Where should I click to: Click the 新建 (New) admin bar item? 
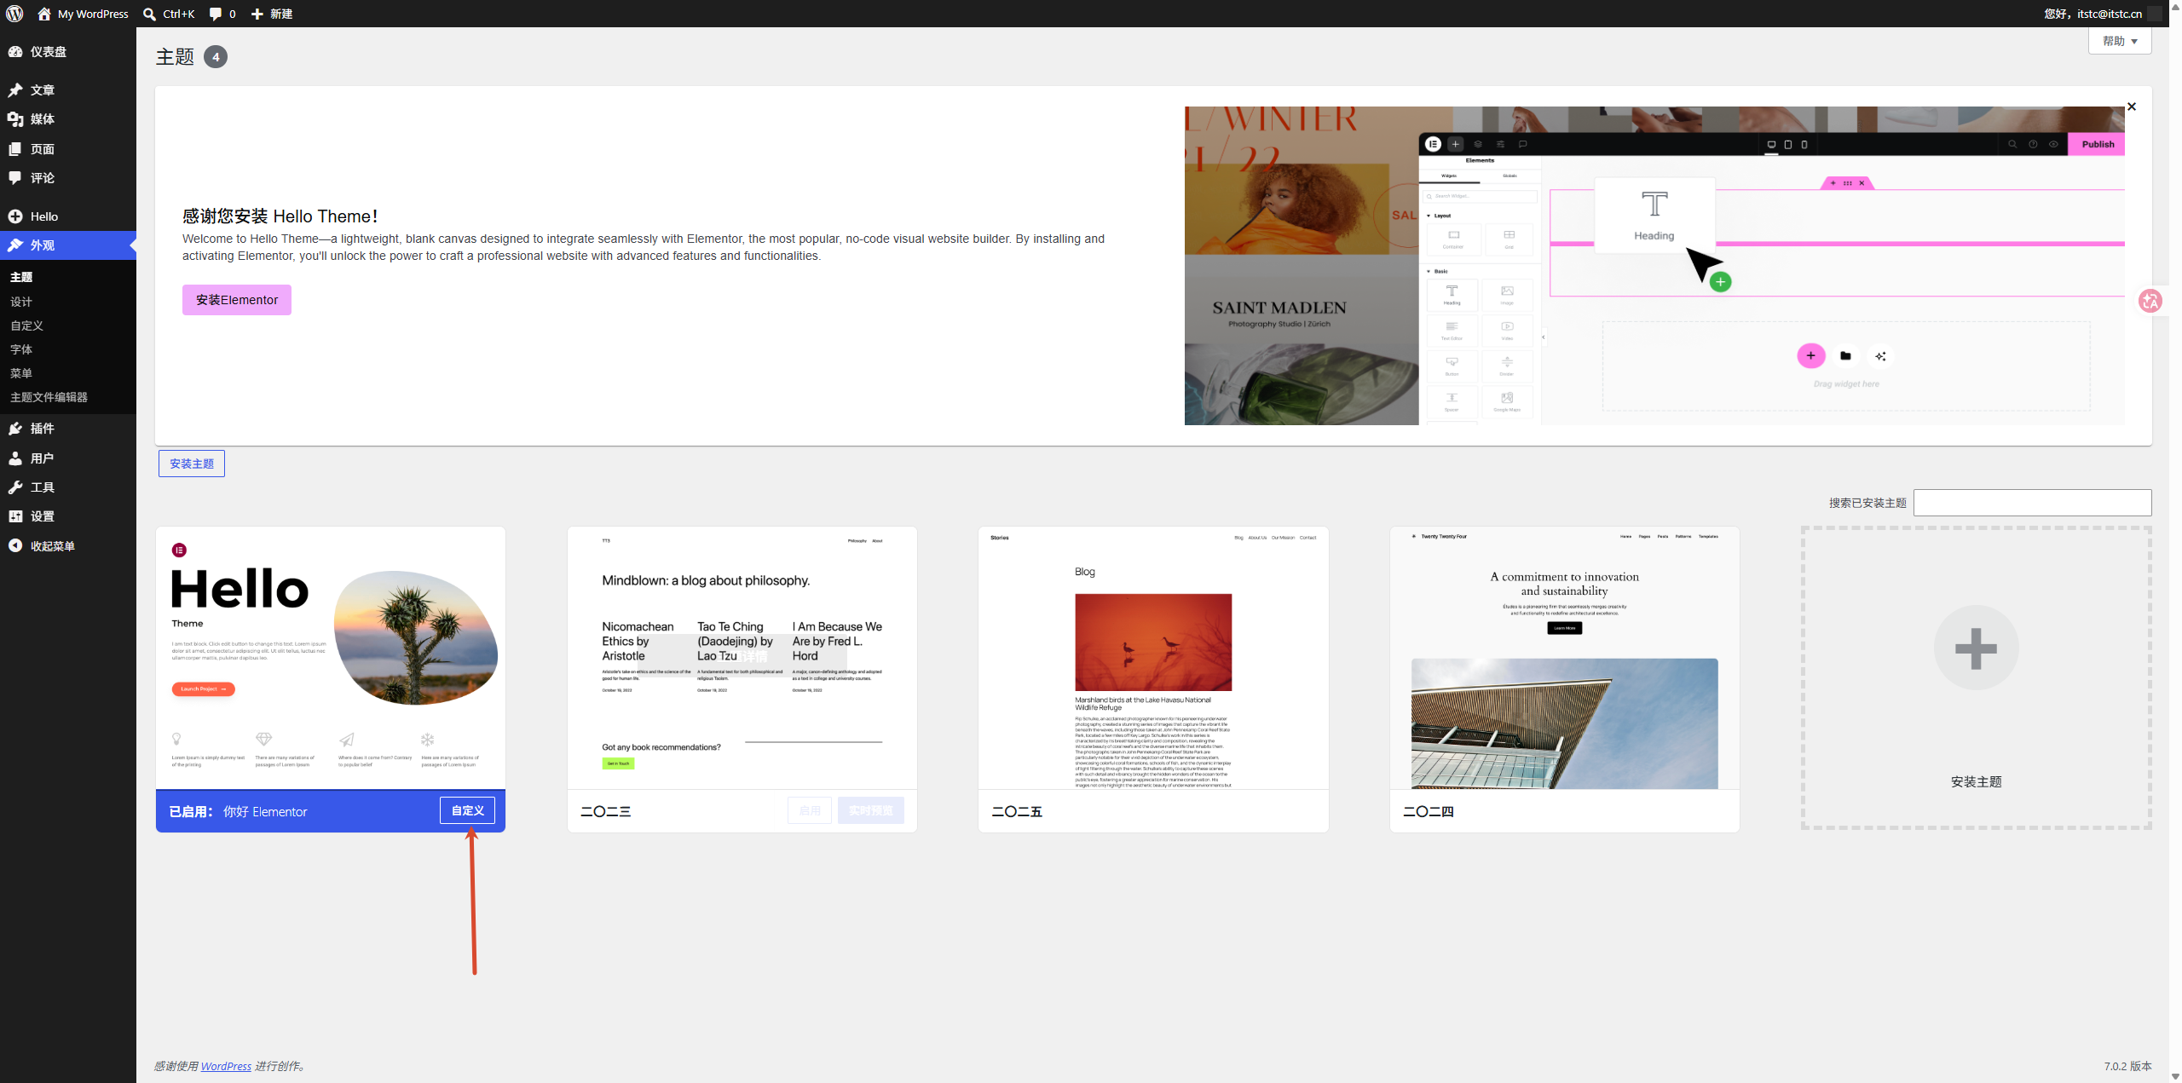click(x=272, y=14)
